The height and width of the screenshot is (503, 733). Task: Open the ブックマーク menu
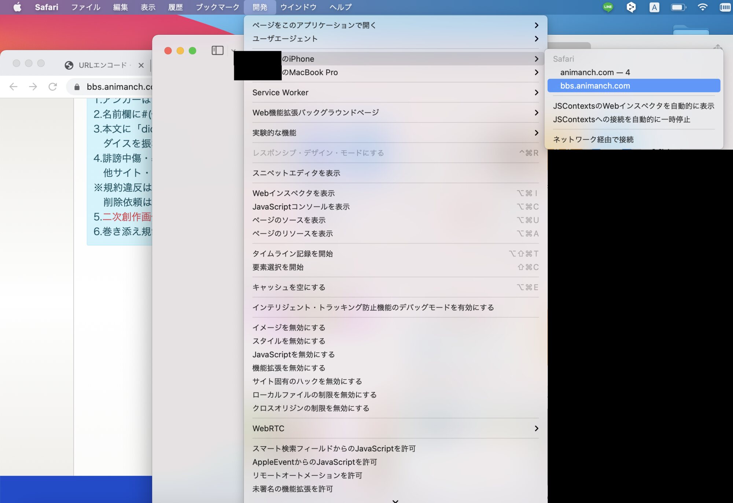[x=217, y=7]
